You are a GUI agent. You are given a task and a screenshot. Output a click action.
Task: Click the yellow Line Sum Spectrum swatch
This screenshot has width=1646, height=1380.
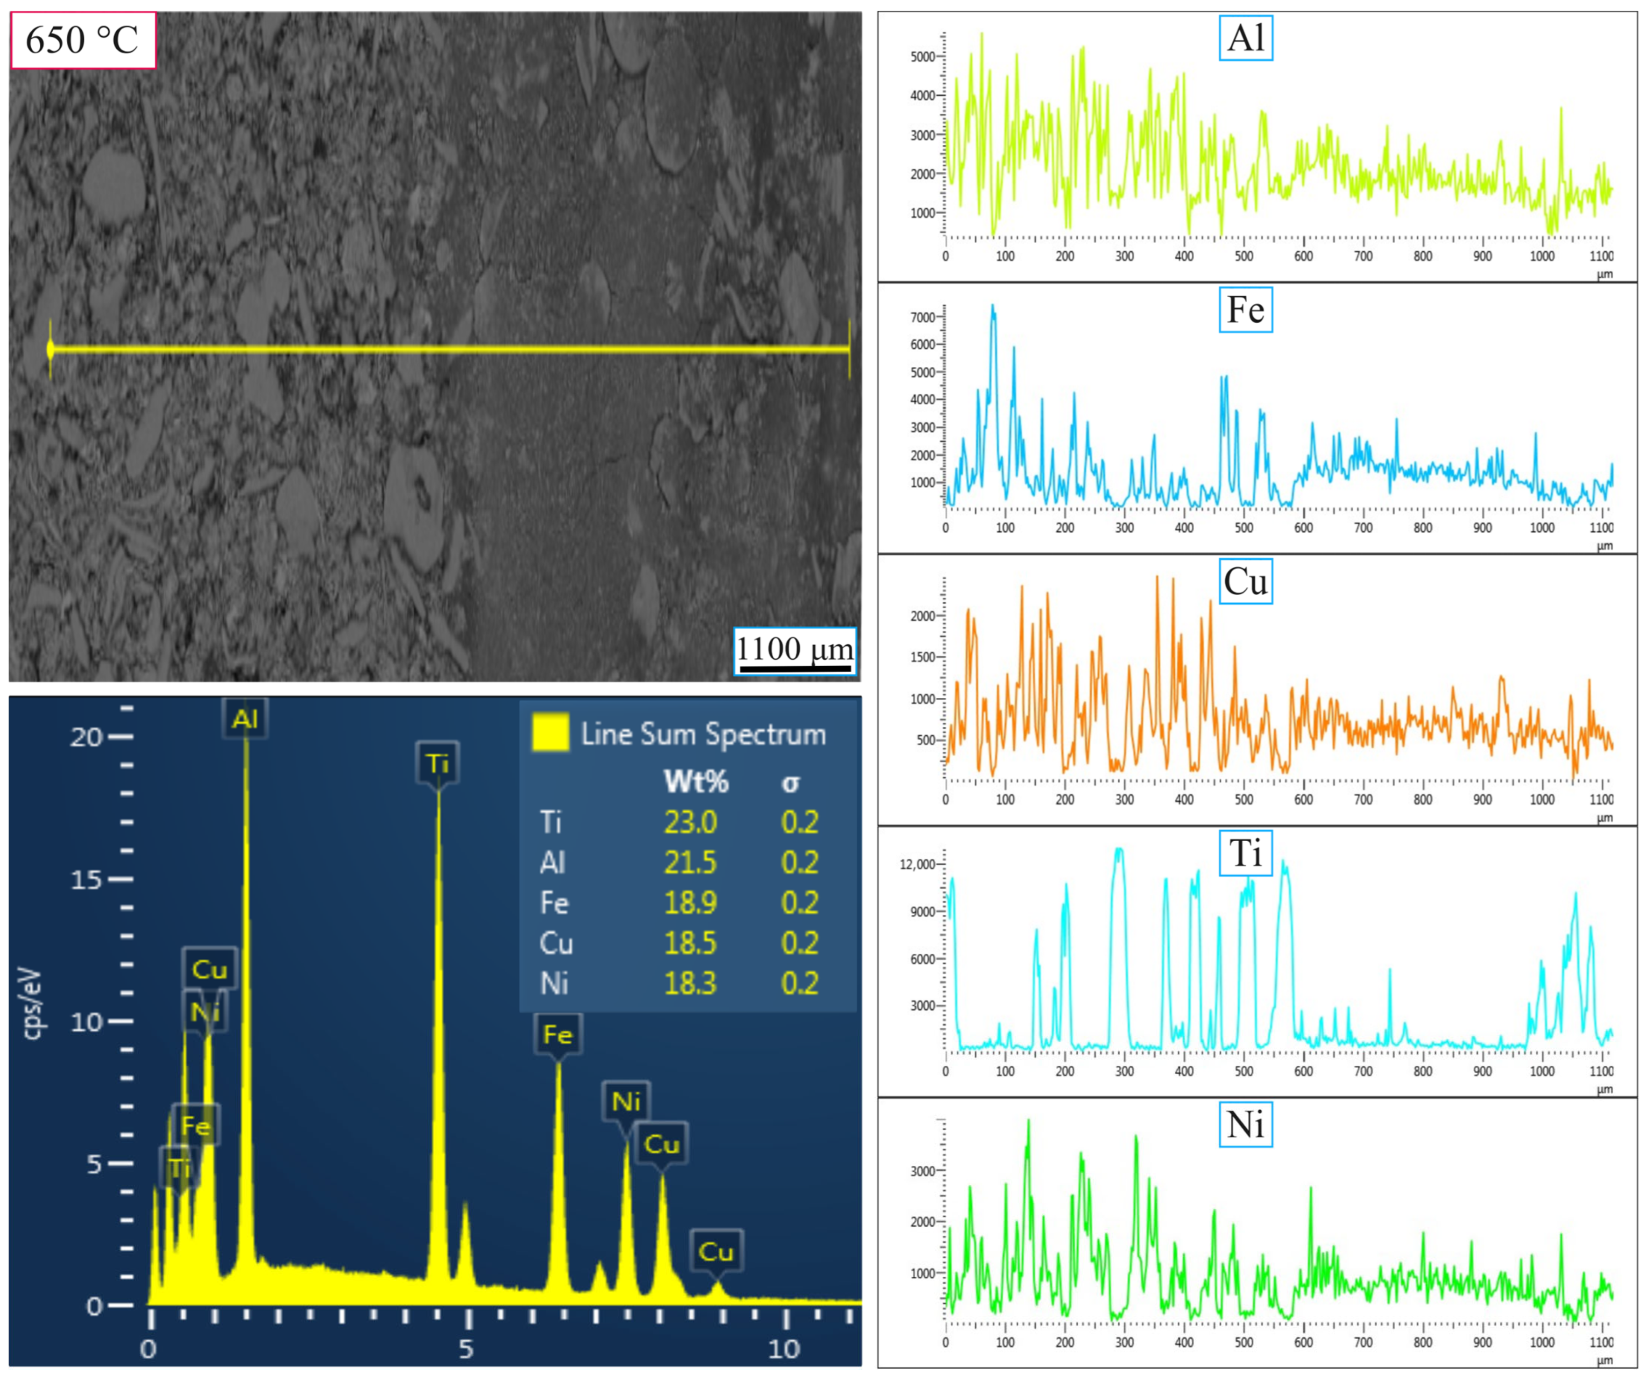pos(550,732)
